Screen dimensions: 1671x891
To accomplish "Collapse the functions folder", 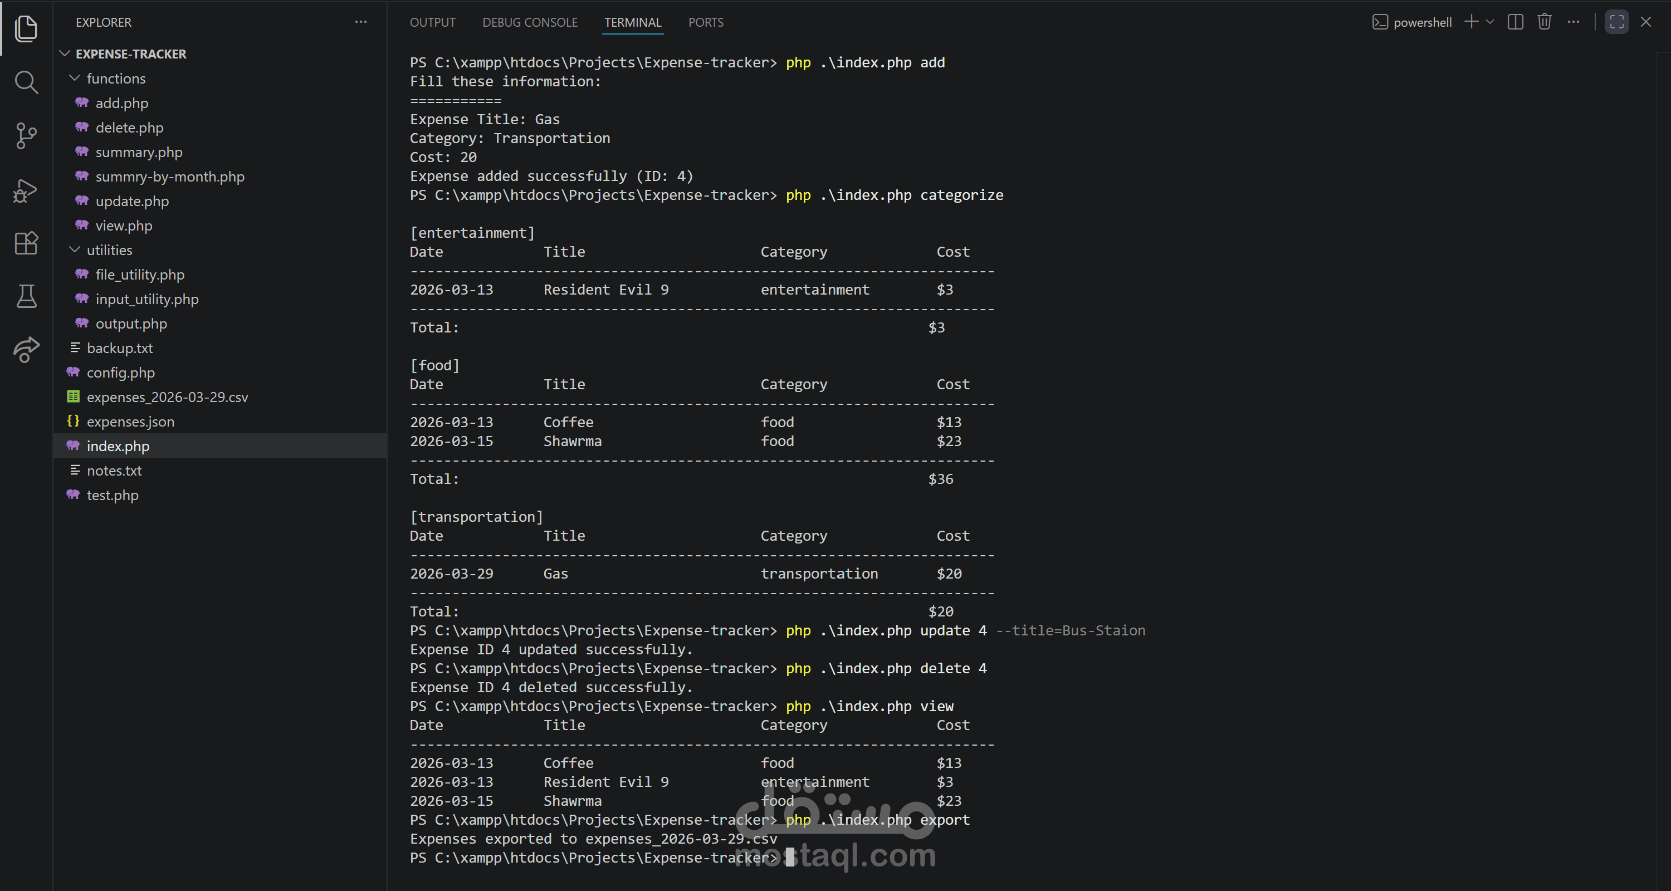I will point(75,79).
